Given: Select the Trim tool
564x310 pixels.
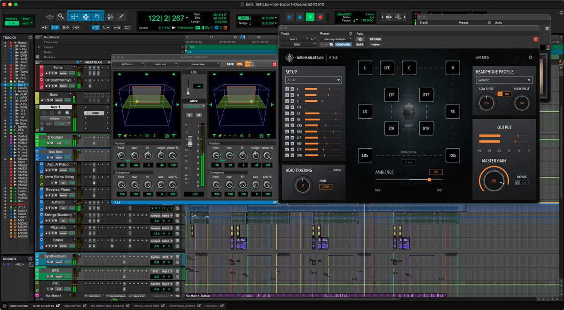Looking at the screenshot, I should tap(74, 17).
